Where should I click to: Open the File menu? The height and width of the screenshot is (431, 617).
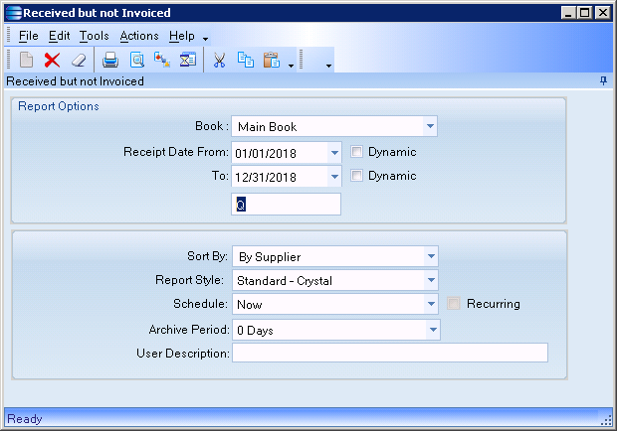pos(29,36)
